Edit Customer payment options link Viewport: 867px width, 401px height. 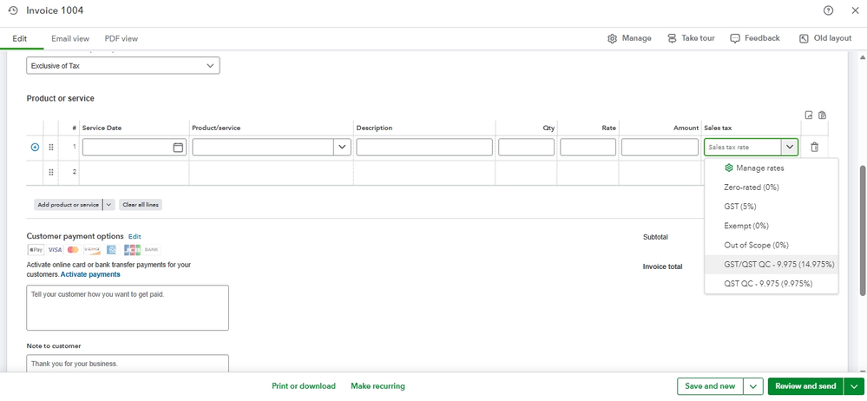pyautogui.click(x=135, y=236)
